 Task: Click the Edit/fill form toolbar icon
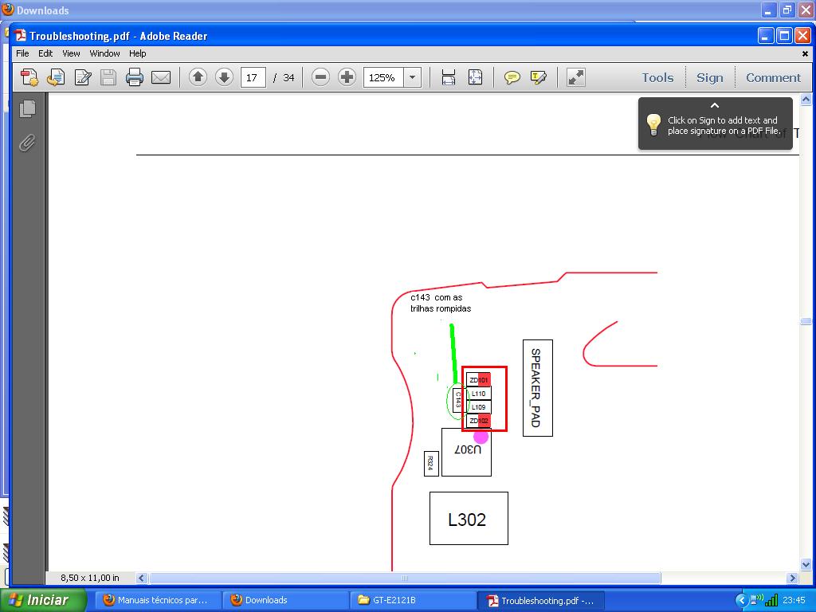[x=83, y=77]
